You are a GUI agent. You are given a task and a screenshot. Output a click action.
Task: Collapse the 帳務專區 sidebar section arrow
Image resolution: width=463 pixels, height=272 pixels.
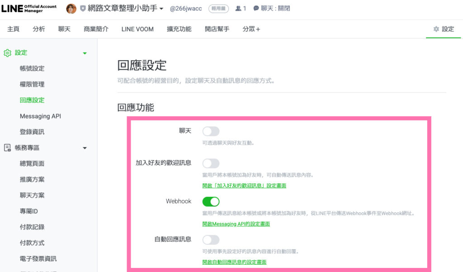85,148
